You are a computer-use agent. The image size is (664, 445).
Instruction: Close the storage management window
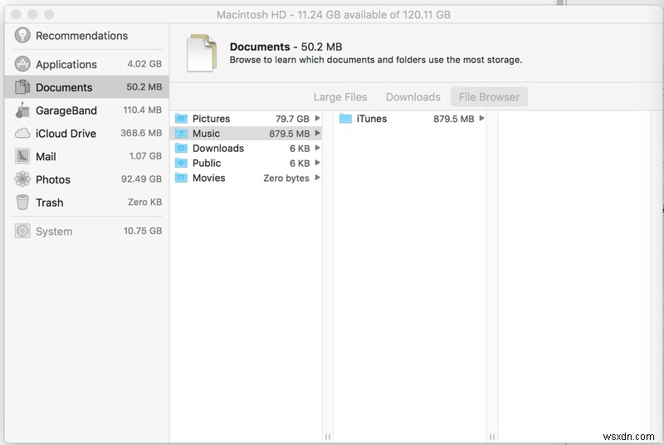pyautogui.click(x=16, y=14)
